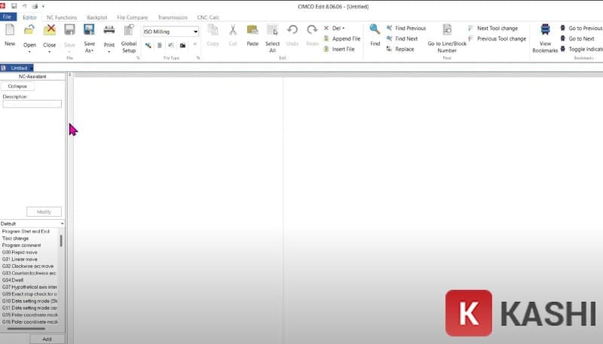Expand the ISO Milling file type dropdown
The height and width of the screenshot is (344, 603).
click(196, 32)
